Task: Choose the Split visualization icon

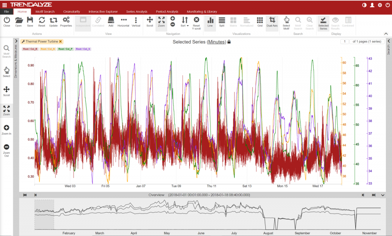Action: [x=222, y=20]
